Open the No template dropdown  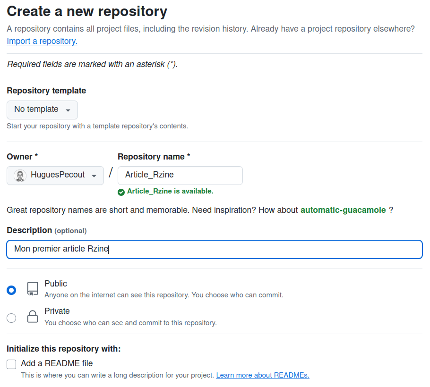(x=42, y=109)
